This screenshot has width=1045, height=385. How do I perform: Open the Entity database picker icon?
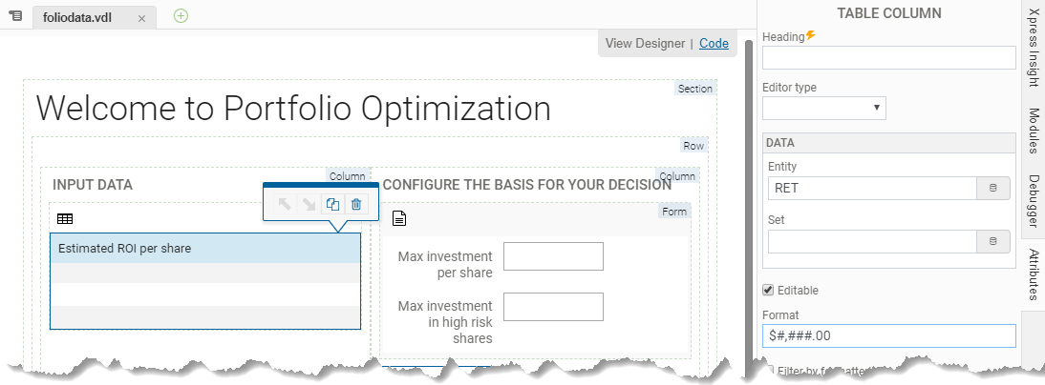coord(992,188)
